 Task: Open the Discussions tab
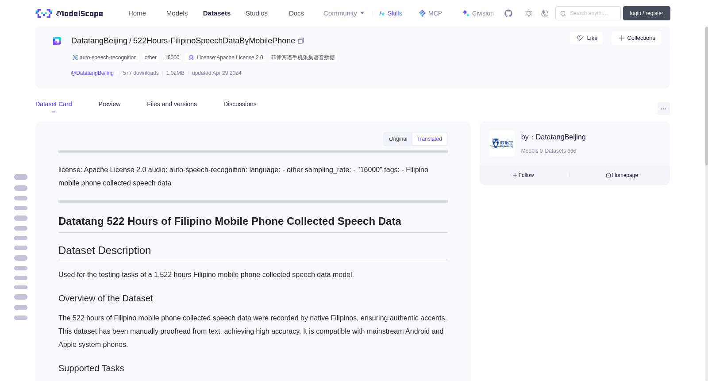240,104
